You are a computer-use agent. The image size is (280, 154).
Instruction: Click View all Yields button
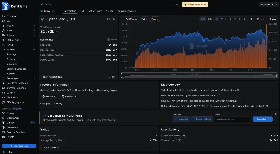[50, 147]
